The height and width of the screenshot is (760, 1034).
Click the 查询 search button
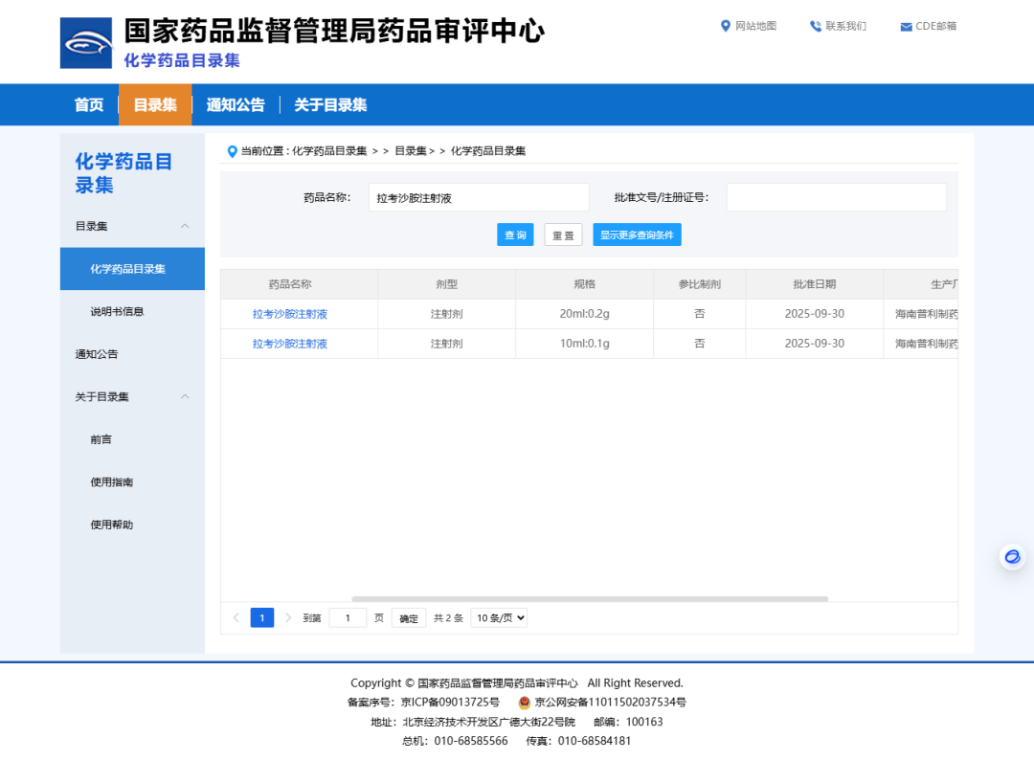coord(515,234)
